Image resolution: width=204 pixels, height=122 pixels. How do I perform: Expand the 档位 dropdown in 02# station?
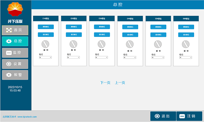[x=73, y=57]
